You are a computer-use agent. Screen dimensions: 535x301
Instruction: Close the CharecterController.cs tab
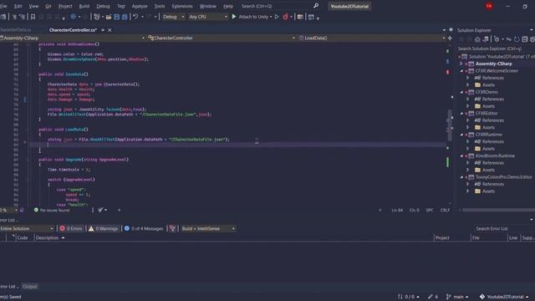[110, 30]
